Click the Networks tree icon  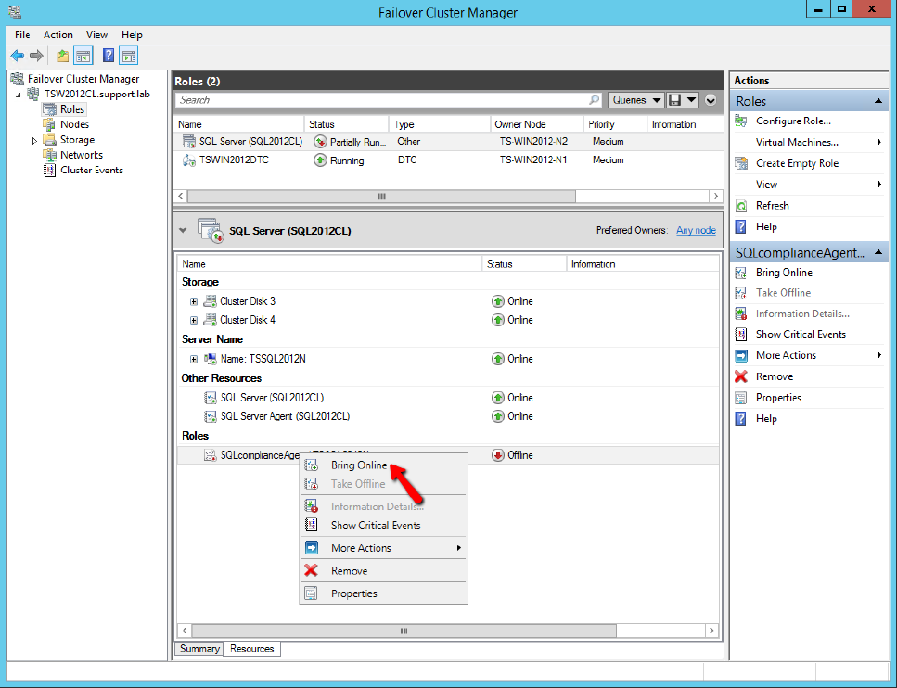click(x=50, y=155)
